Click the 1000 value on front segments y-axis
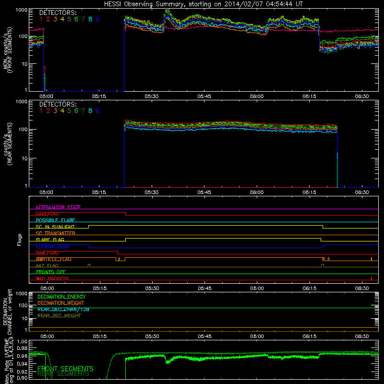The height and width of the screenshot is (384, 384). pyautogui.click(x=22, y=10)
